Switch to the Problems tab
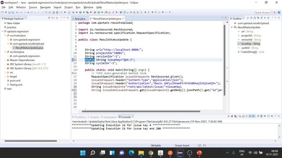The height and width of the screenshot is (158, 282). tap(79, 117)
